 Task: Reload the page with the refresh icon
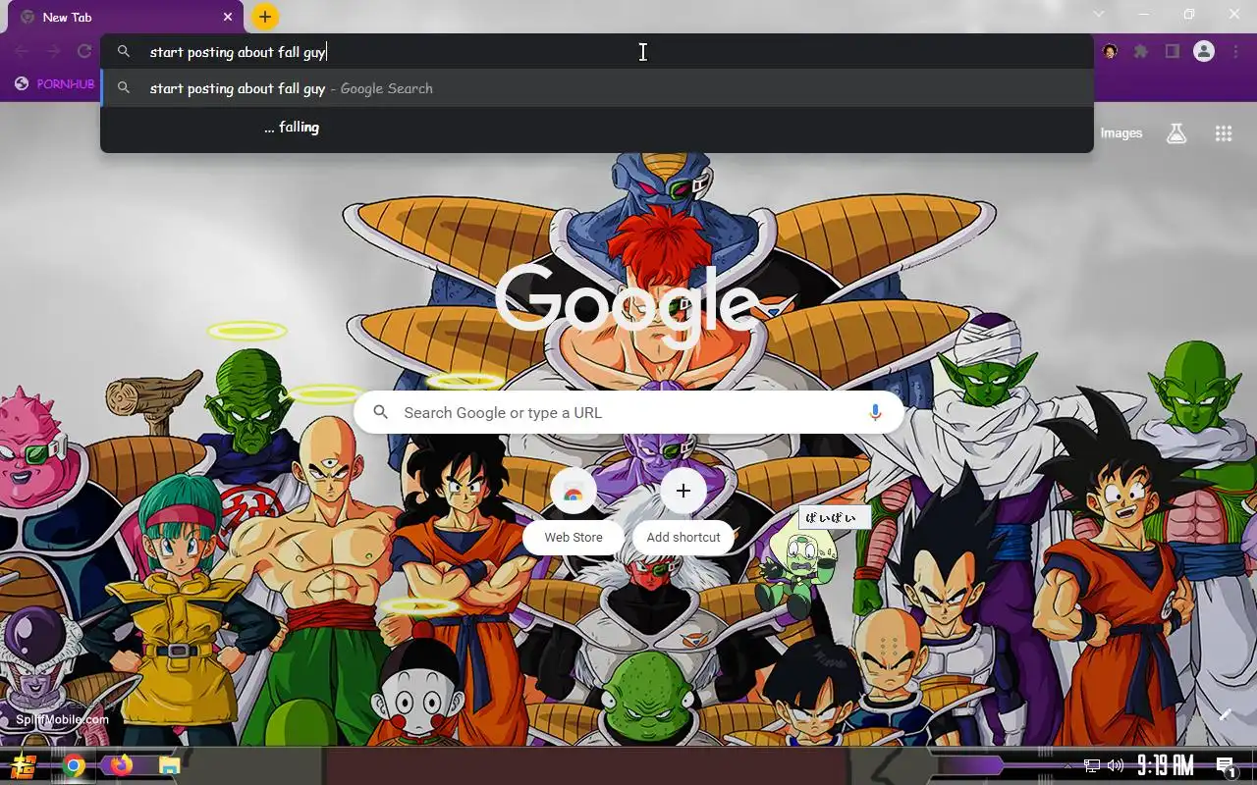(84, 51)
